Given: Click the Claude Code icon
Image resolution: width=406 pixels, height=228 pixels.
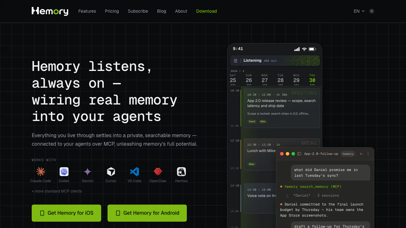Looking at the screenshot, I should pos(41,172).
